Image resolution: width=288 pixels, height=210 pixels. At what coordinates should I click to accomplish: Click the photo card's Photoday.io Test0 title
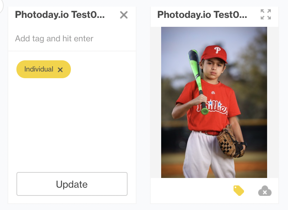(x=202, y=15)
